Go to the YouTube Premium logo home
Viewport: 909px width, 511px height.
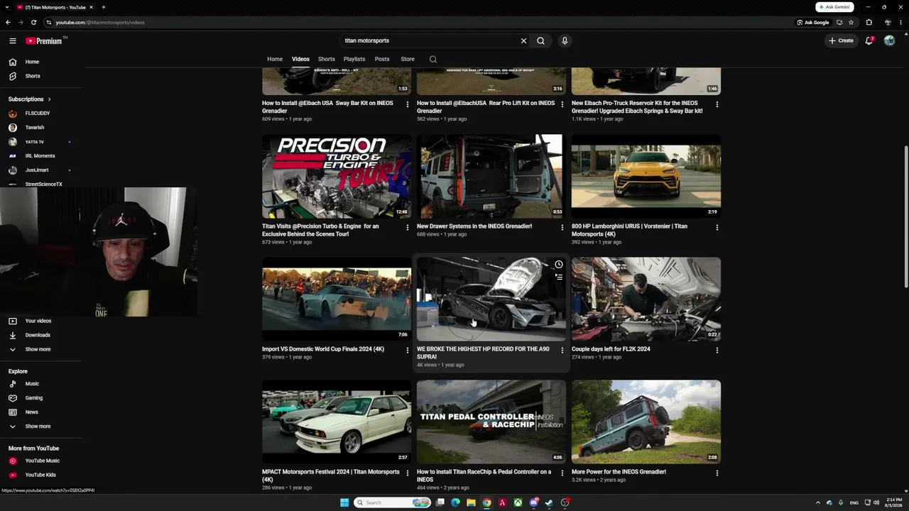coord(45,41)
